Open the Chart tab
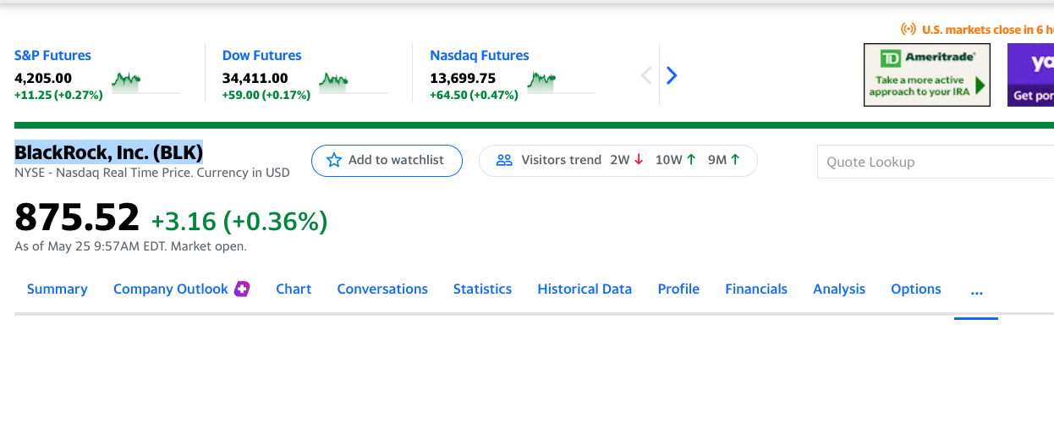Image resolution: width=1054 pixels, height=446 pixels. click(x=294, y=289)
